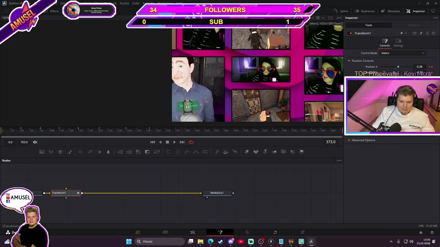Adjust the Position X slider handle
Viewport: 440px width, 247px height.
(x=398, y=67)
